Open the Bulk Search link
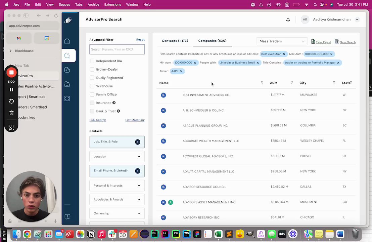 click(98, 120)
